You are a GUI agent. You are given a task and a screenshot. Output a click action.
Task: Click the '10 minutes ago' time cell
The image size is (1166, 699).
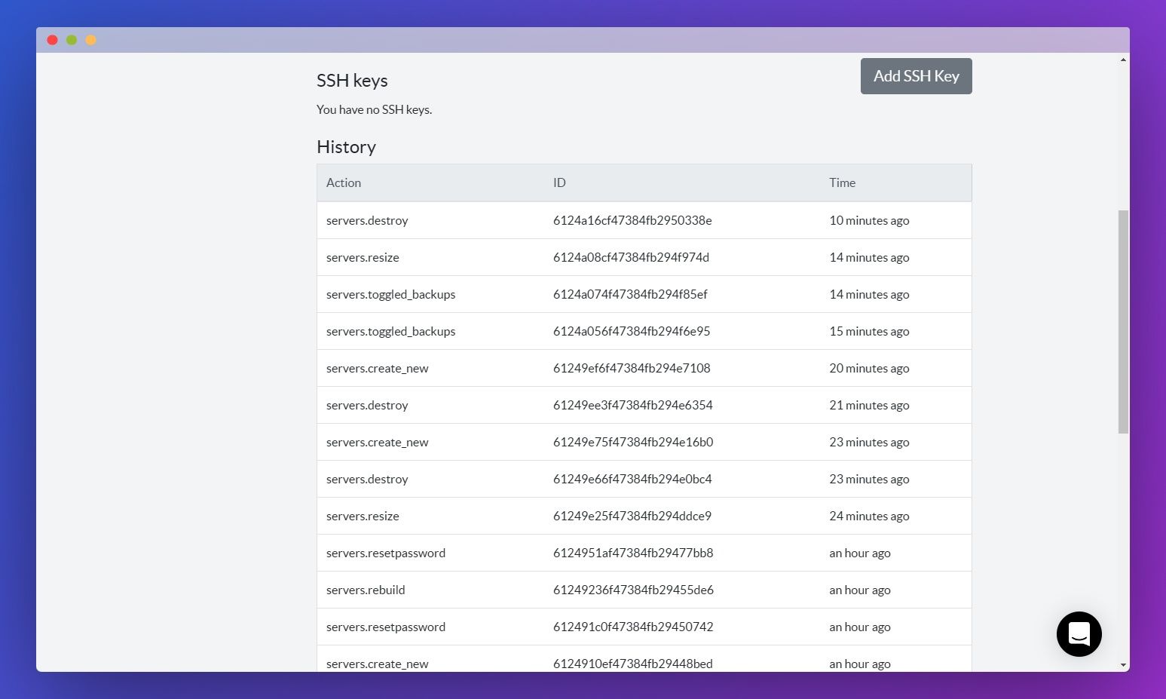(x=869, y=220)
